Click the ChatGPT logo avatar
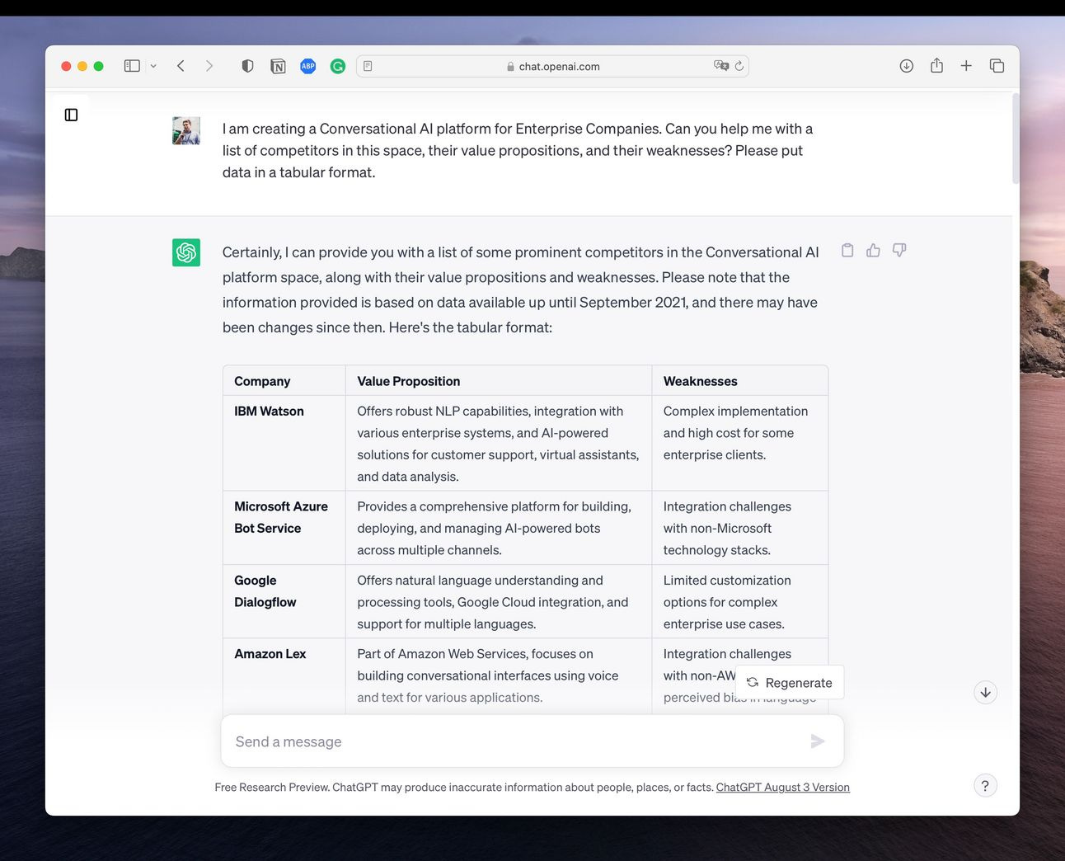Screen dimensions: 1065x861 click(186, 252)
